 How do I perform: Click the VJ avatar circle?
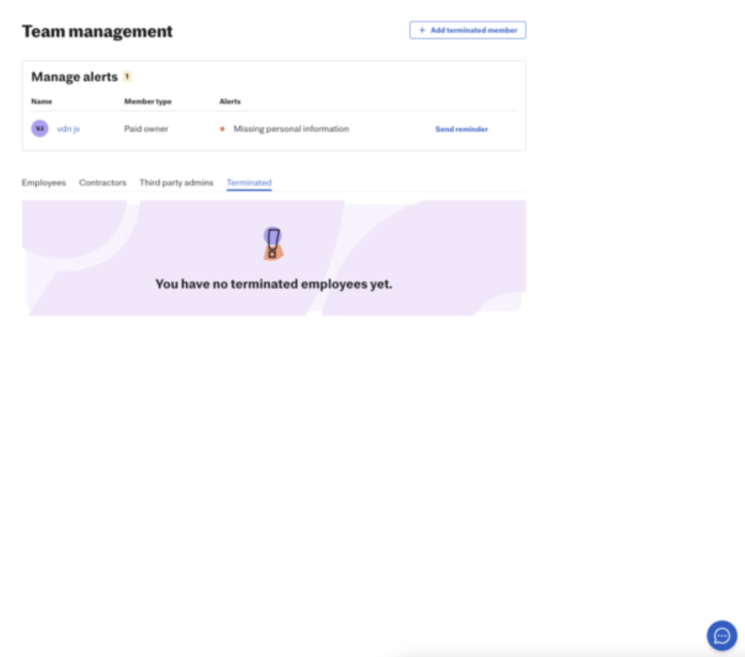(x=40, y=129)
